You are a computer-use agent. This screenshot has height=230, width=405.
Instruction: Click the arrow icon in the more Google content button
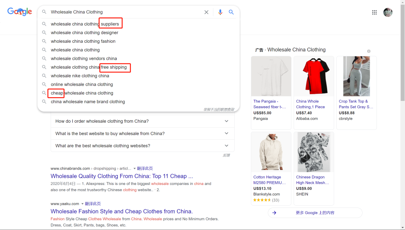pyautogui.click(x=274, y=213)
